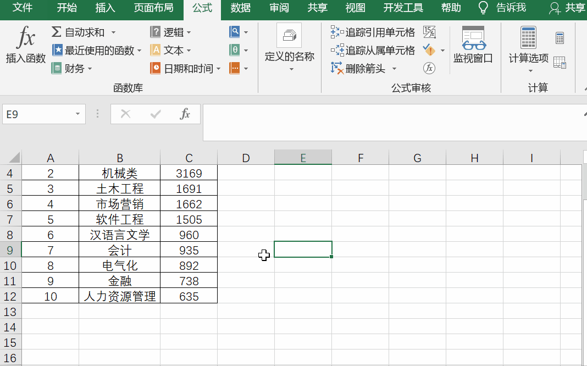Click 删除箭头 remove arrows
Screen dimensions: 587x366
tap(358, 69)
